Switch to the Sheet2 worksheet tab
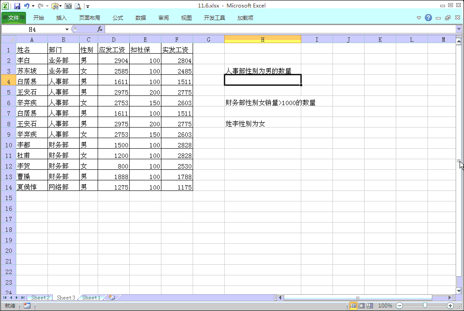The width and height of the screenshot is (464, 311). (40, 298)
